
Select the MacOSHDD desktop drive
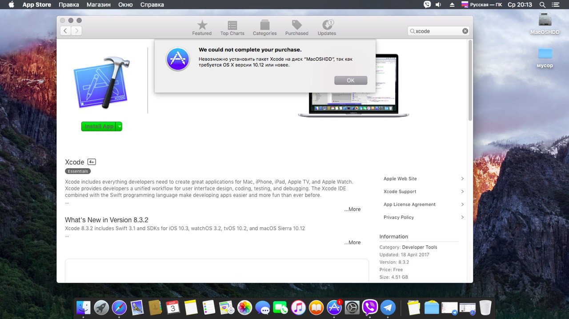tap(545, 23)
